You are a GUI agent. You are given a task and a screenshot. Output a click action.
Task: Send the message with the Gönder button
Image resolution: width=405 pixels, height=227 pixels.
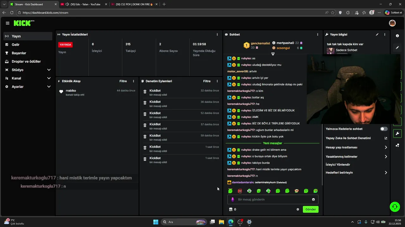[x=311, y=209]
